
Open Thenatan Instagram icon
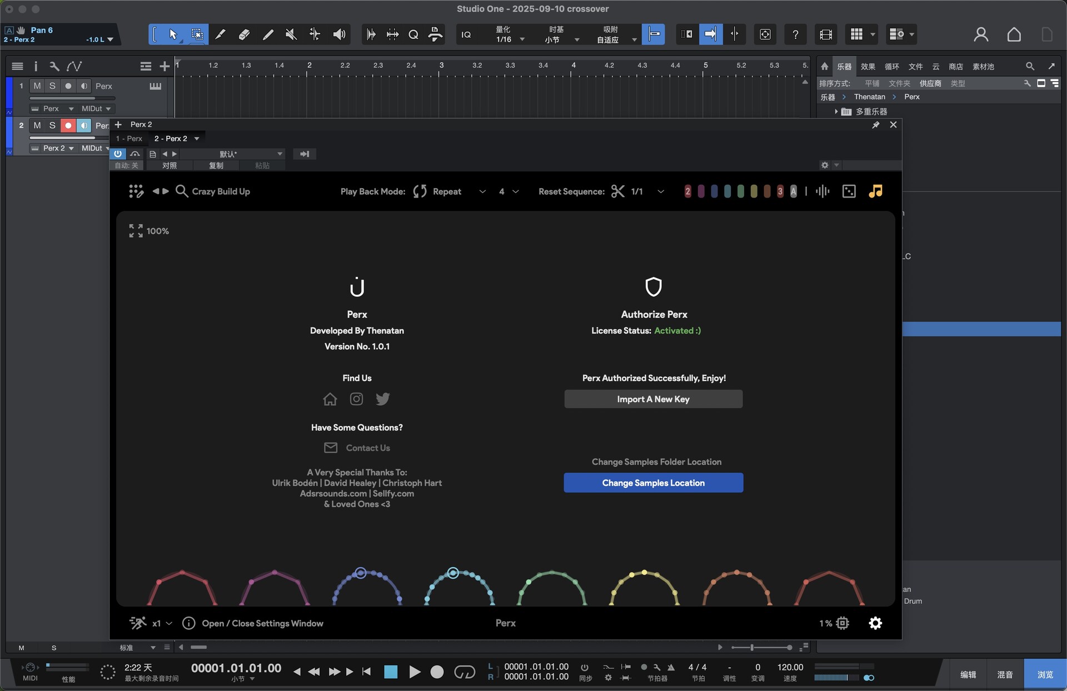(x=356, y=399)
